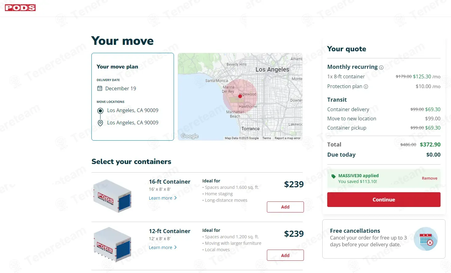Add the 16-ft Container

point(285,207)
